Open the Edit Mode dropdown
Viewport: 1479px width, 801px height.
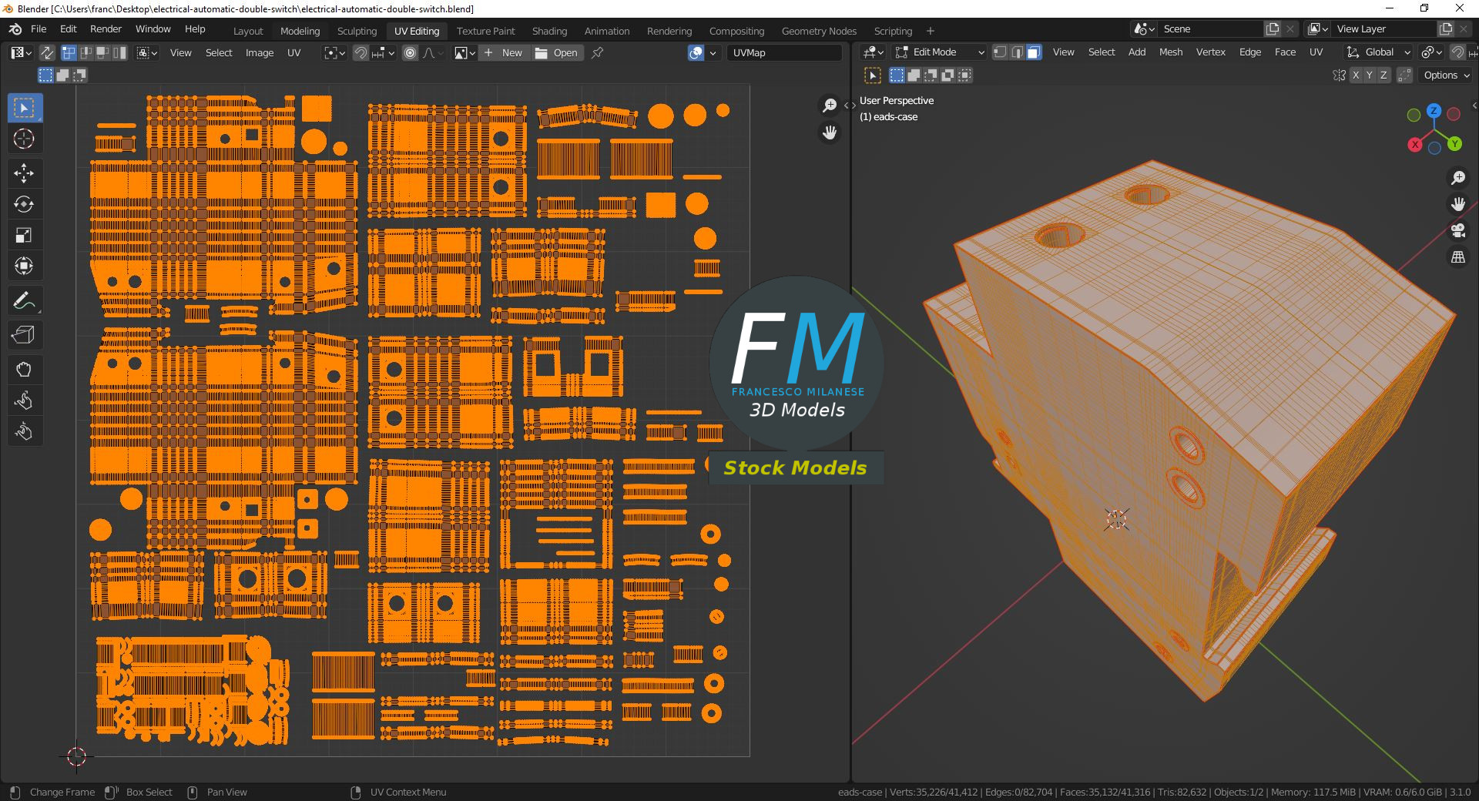tap(939, 52)
